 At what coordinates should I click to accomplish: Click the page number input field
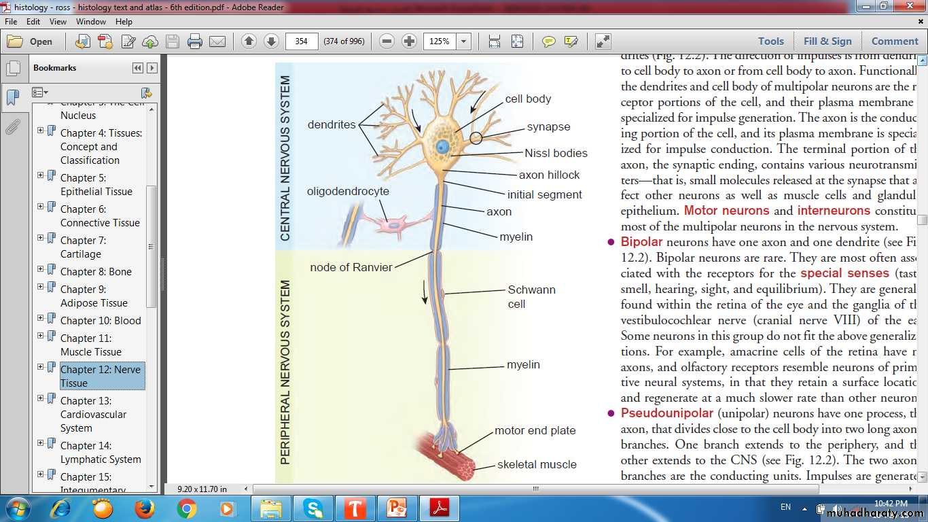tap(302, 41)
